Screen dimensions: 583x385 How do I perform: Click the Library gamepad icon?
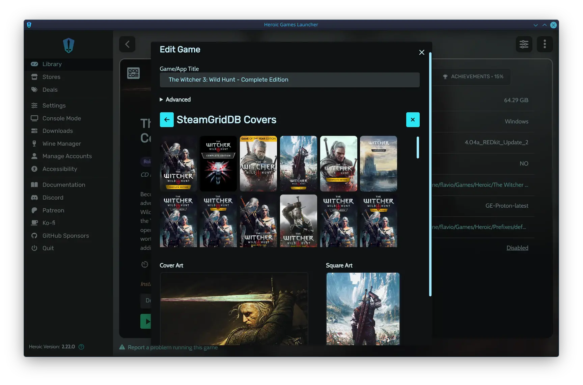pos(34,64)
